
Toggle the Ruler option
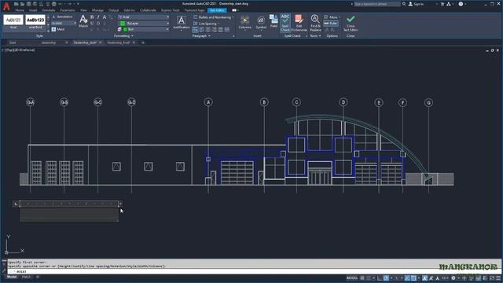pyautogui.click(x=331, y=24)
